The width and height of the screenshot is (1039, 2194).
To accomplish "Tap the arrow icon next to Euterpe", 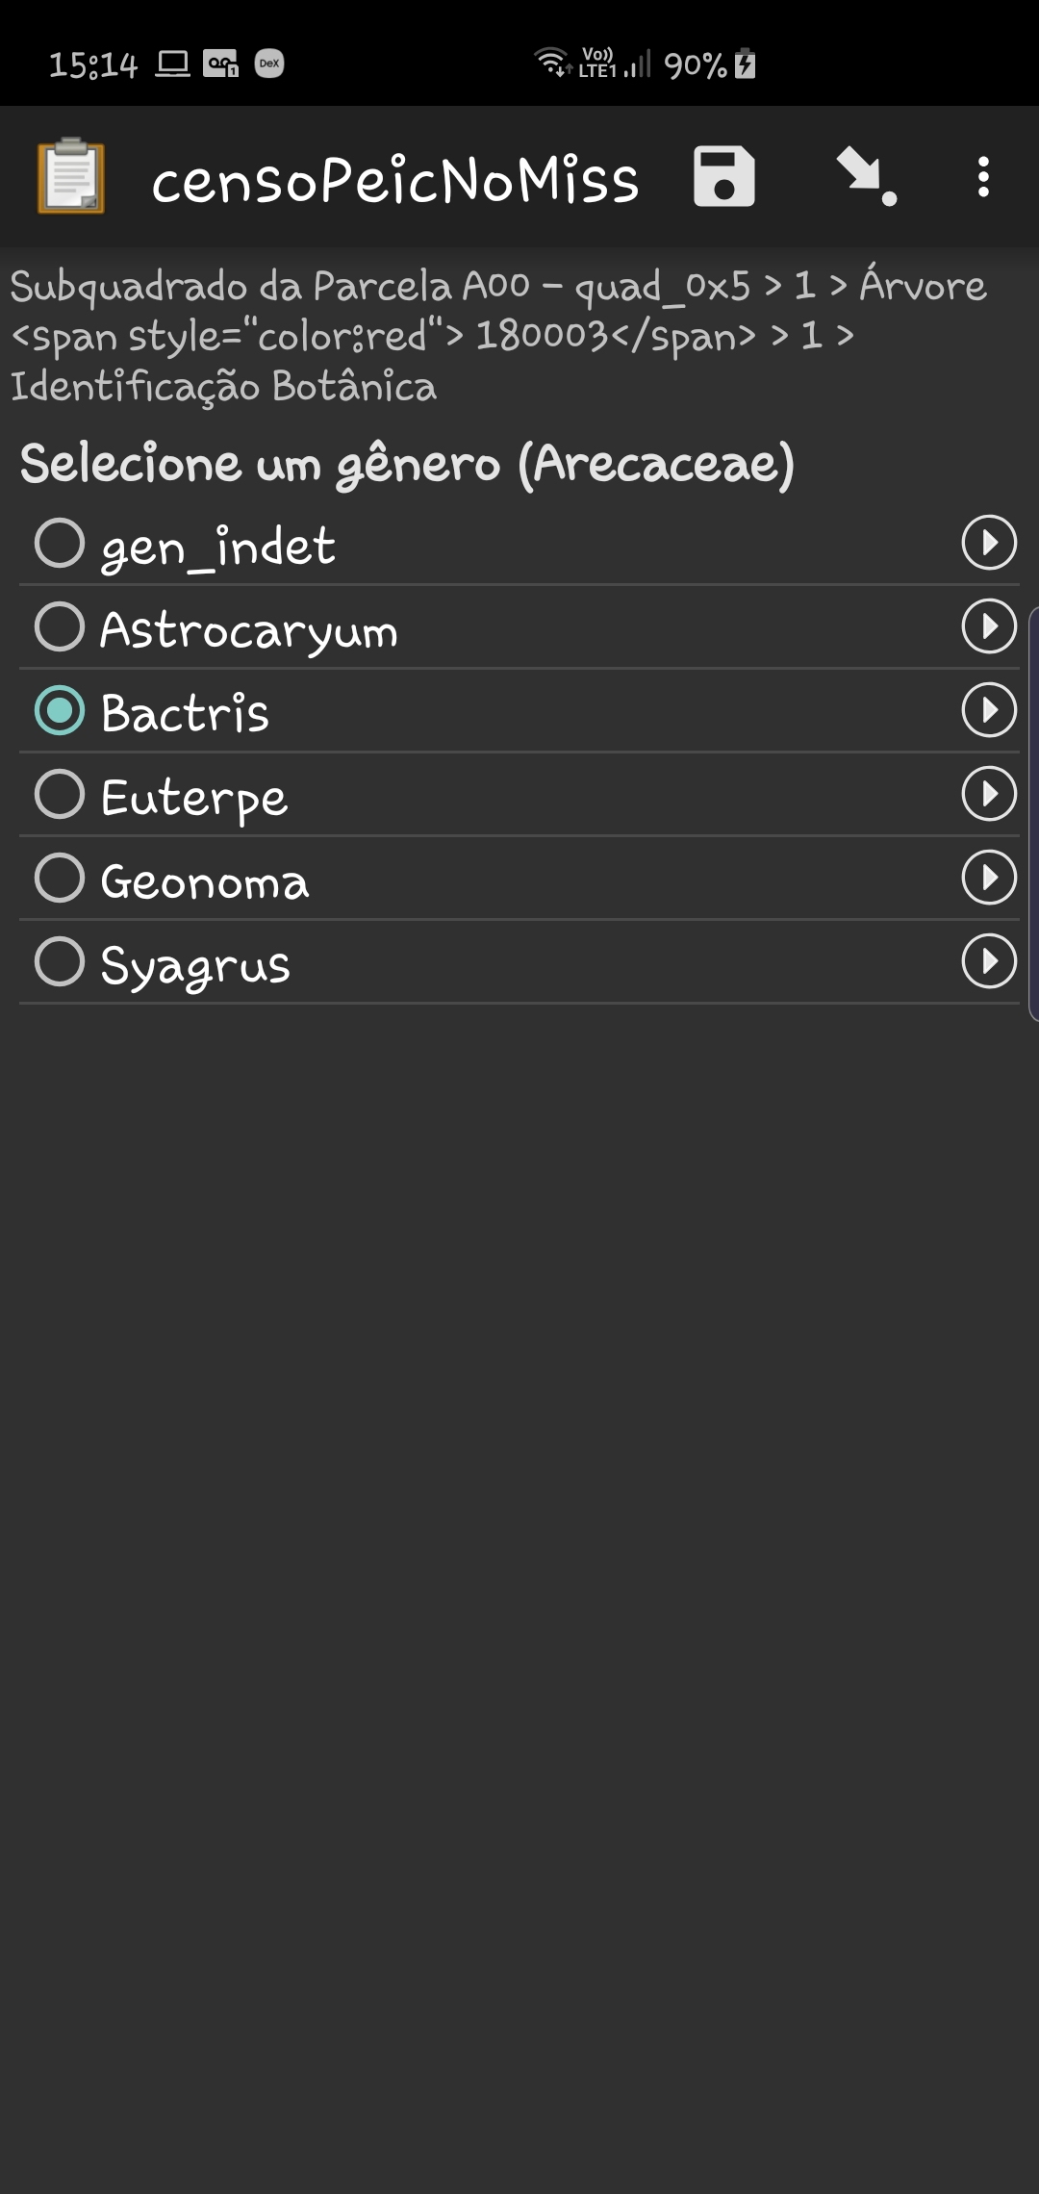I will 989,794.
